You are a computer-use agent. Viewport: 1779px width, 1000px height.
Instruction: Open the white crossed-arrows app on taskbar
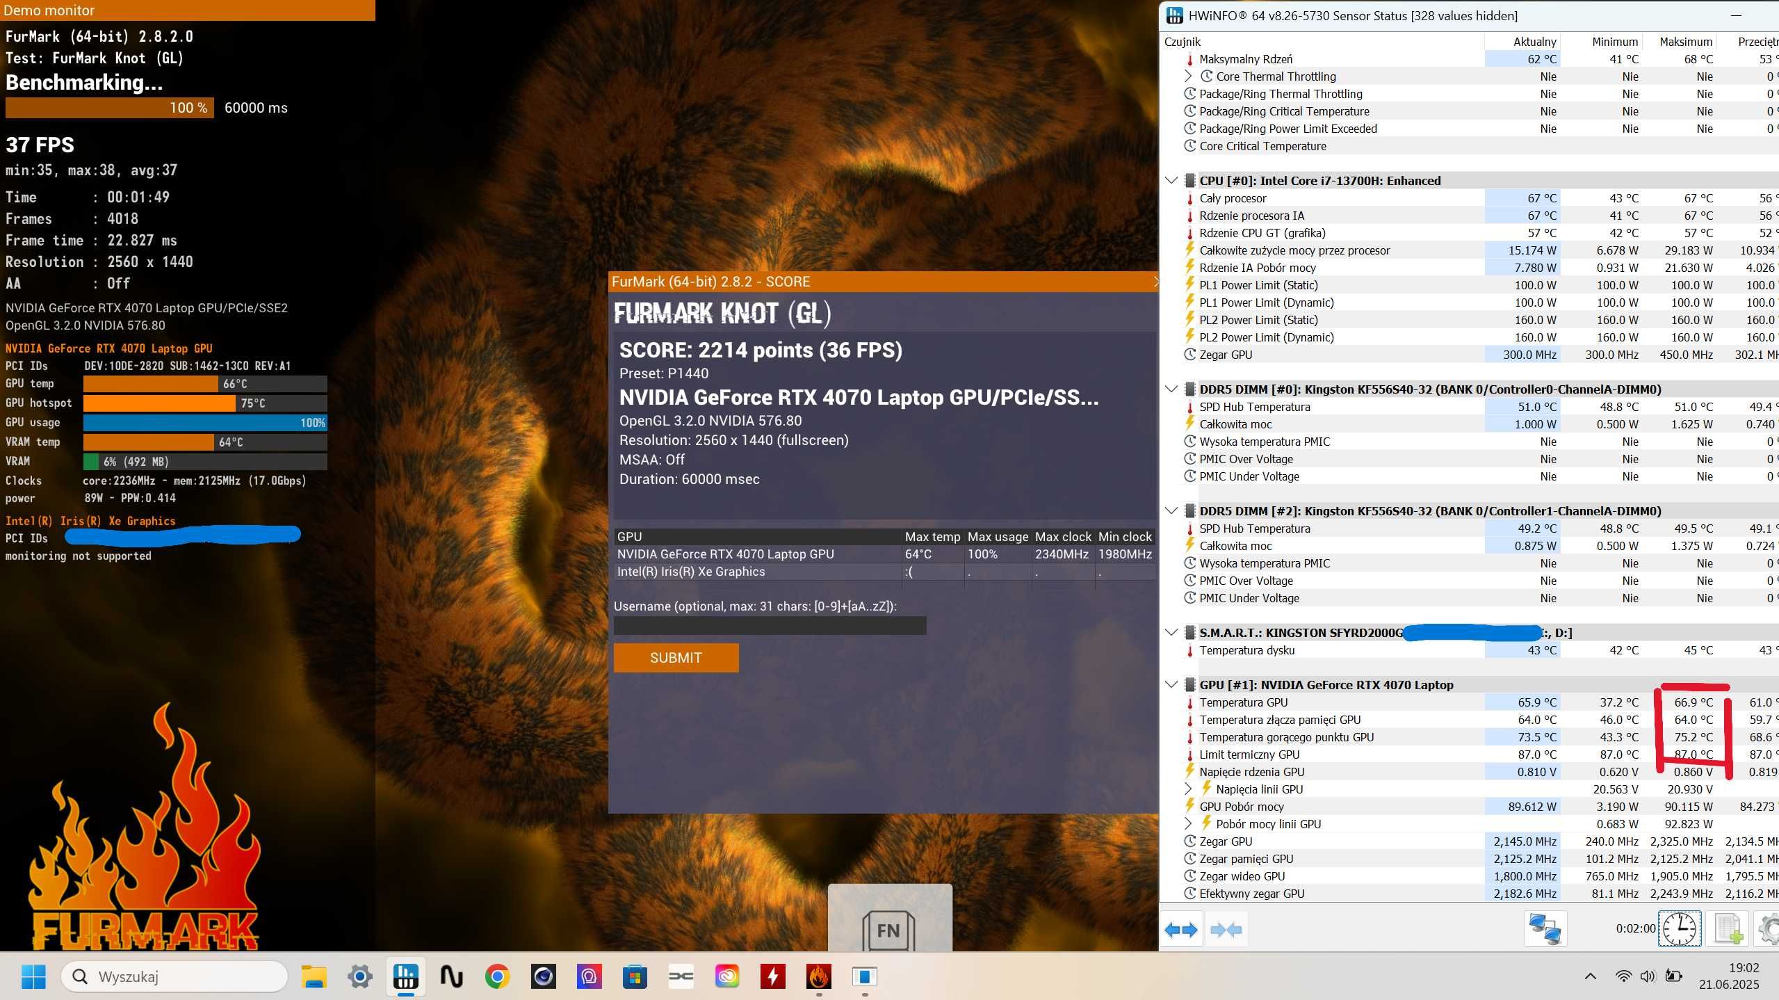coord(681,976)
